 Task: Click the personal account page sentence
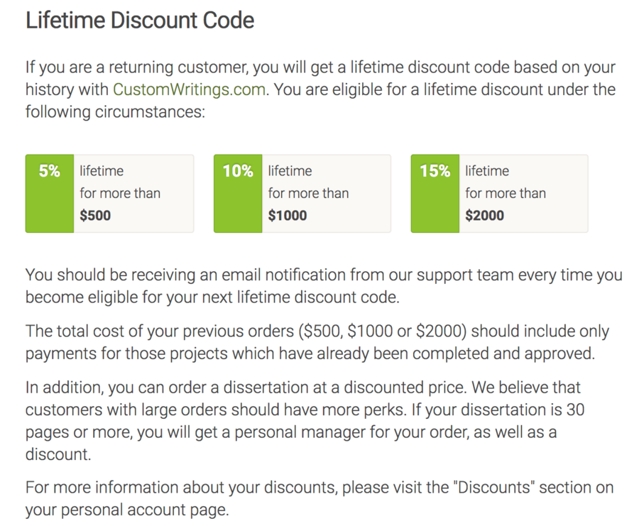[319, 498]
